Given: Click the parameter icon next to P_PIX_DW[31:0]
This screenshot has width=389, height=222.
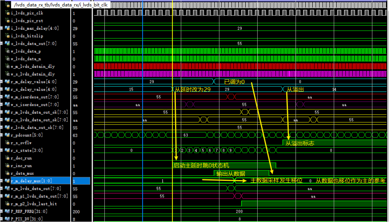Looking at the screenshot, I should [7, 219].
